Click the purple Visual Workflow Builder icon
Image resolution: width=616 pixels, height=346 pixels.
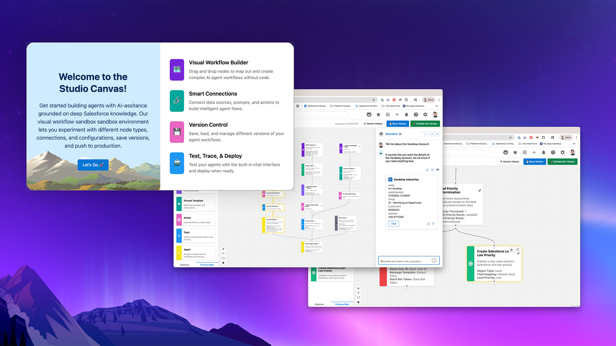(177, 70)
